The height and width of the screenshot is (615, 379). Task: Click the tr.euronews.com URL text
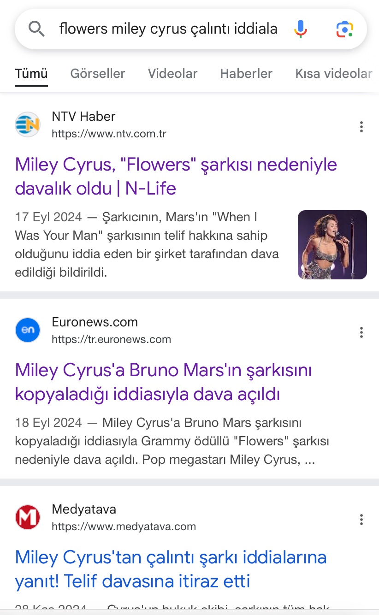tap(111, 340)
